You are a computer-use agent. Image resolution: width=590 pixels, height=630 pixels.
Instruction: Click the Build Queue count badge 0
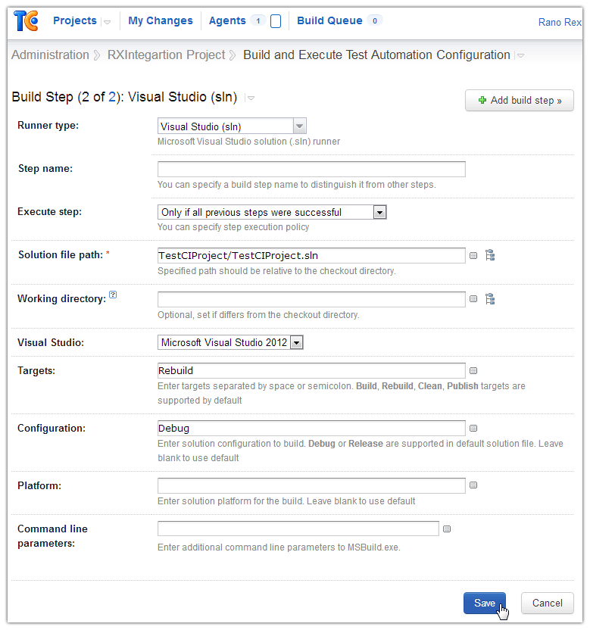375,20
